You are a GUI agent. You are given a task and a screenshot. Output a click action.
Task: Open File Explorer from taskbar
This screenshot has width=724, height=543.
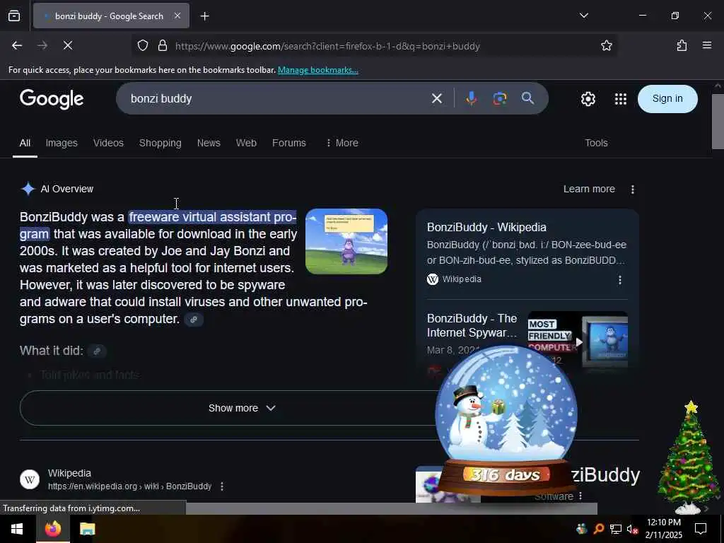click(x=87, y=529)
